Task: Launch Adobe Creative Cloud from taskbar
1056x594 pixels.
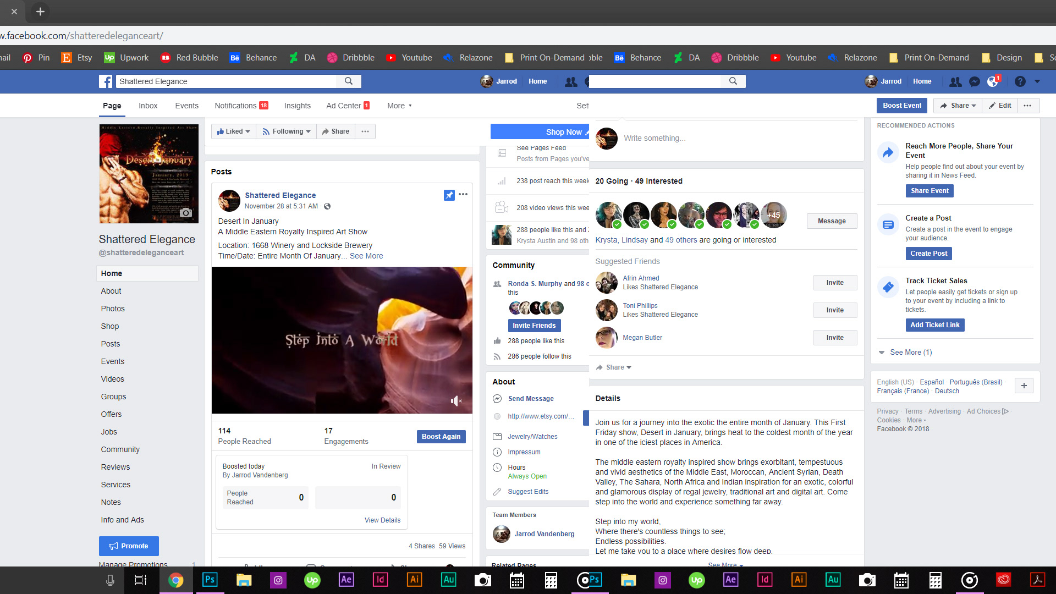Action: [x=1004, y=580]
